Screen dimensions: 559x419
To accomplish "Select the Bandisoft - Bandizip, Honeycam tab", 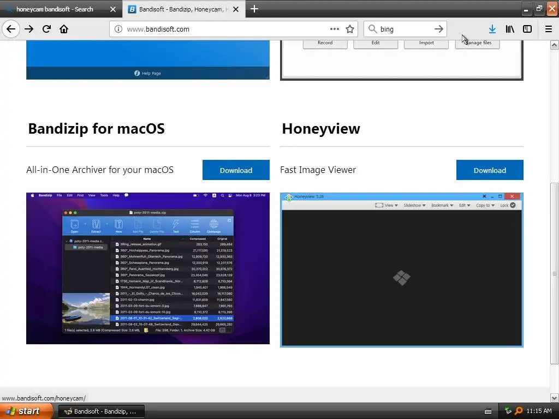I will click(183, 9).
